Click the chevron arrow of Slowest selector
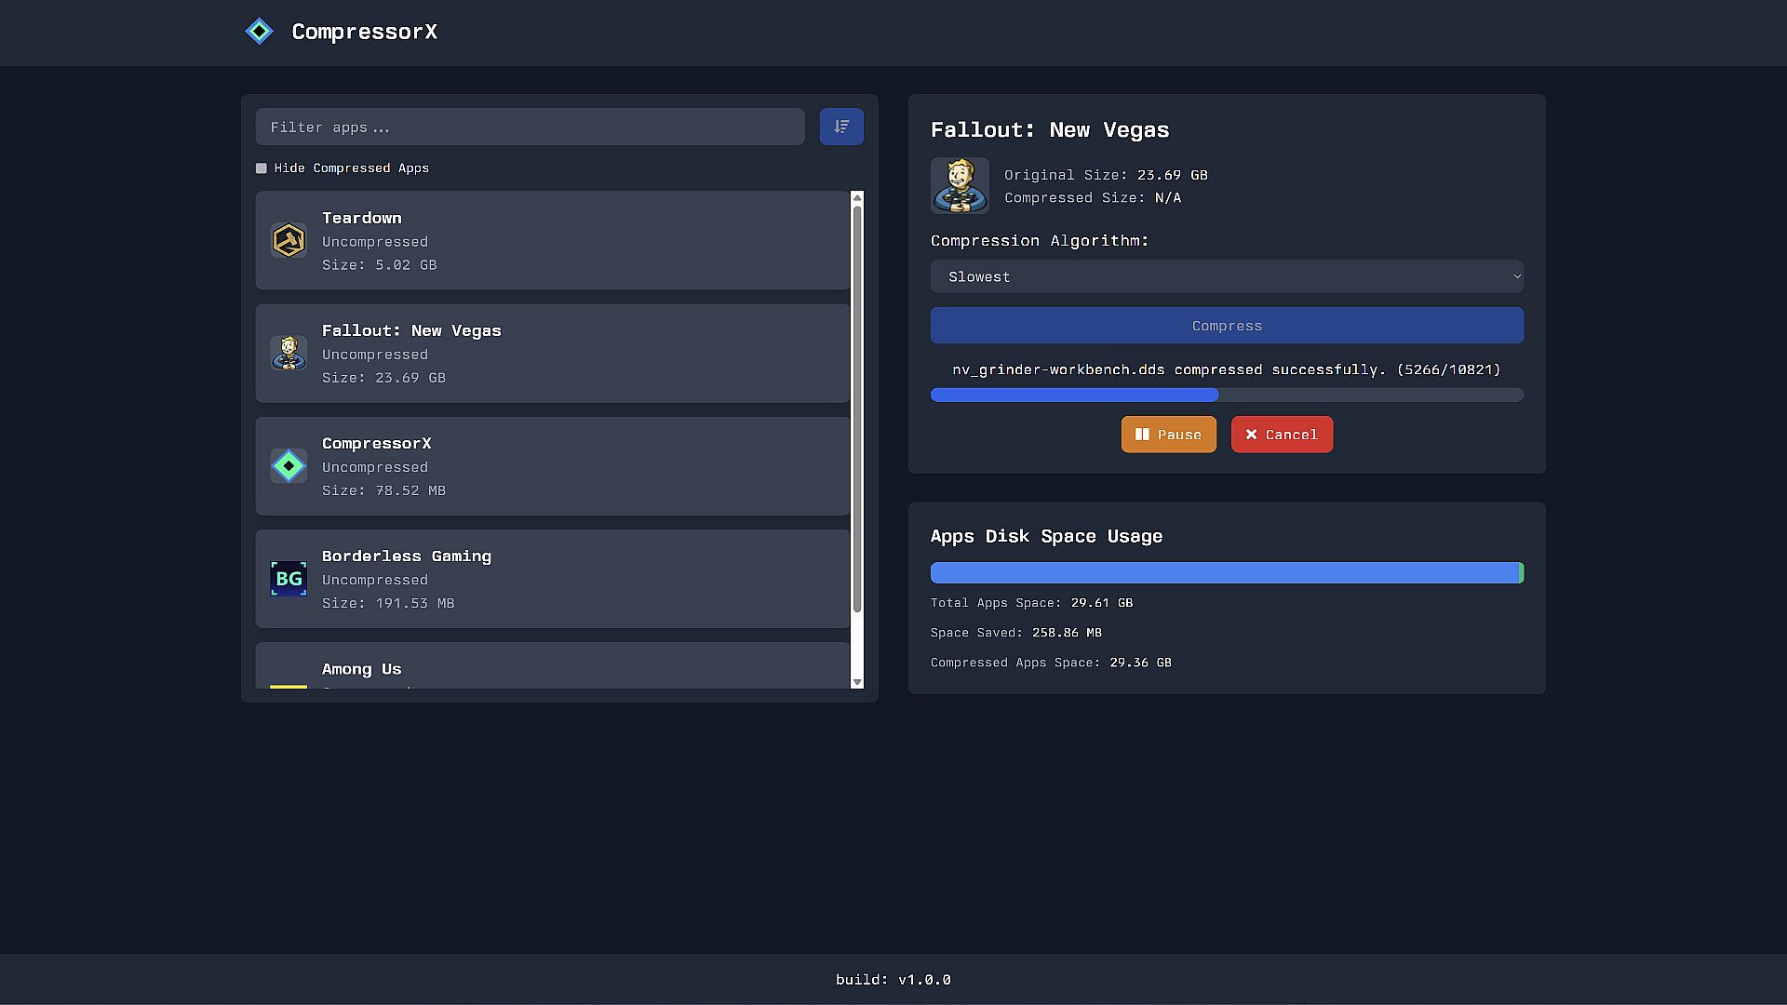 [1516, 276]
